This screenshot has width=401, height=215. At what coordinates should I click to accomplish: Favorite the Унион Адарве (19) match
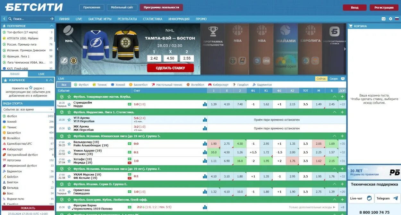point(69,152)
